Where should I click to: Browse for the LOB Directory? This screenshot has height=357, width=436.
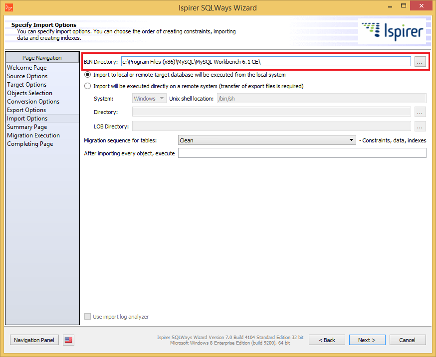(420, 125)
